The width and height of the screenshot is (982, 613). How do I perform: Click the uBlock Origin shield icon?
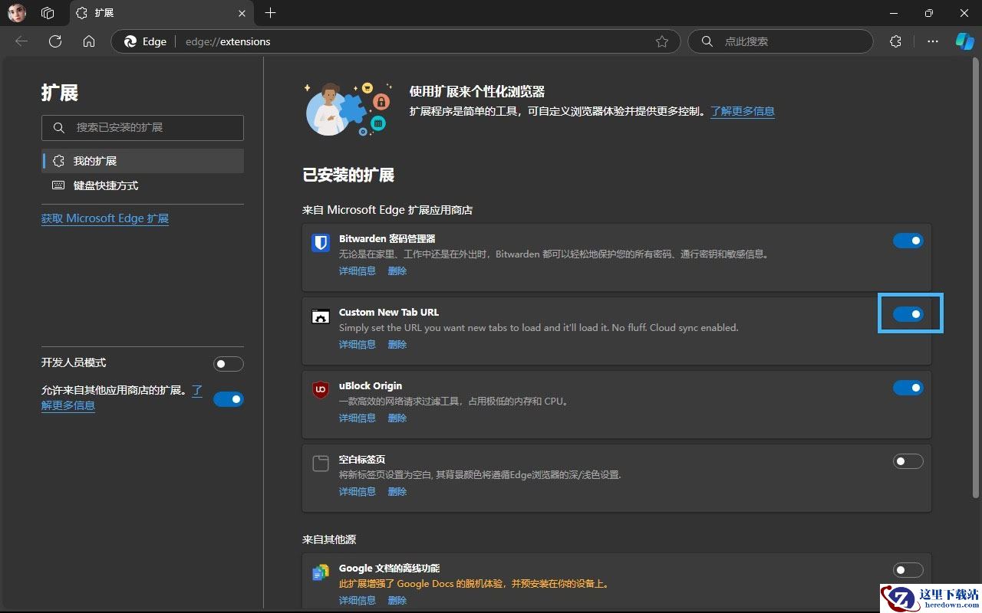(321, 390)
